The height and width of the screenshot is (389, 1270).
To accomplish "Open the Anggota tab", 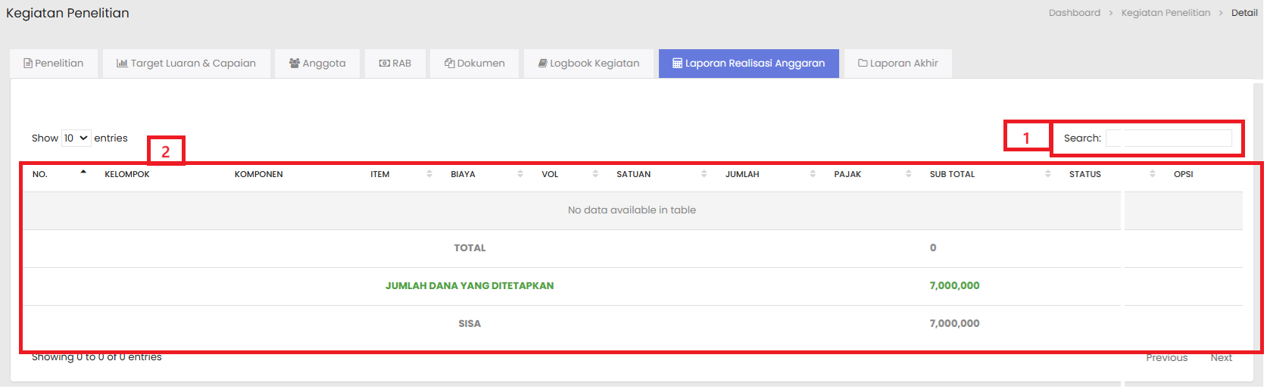I will click(317, 64).
